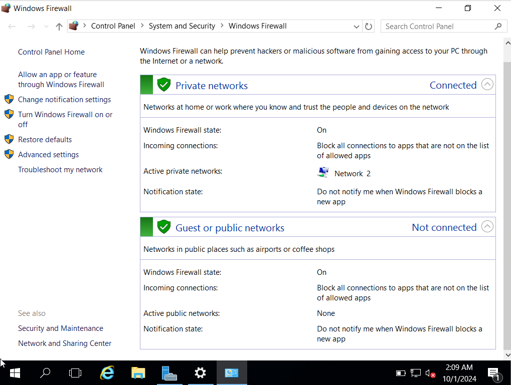Open the Windows Start menu
511x385 pixels.
15,373
